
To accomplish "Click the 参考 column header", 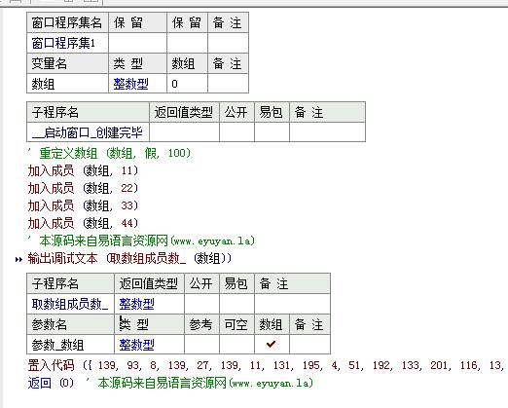I will click(x=201, y=324).
